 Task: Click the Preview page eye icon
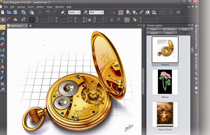click(x=129, y=12)
